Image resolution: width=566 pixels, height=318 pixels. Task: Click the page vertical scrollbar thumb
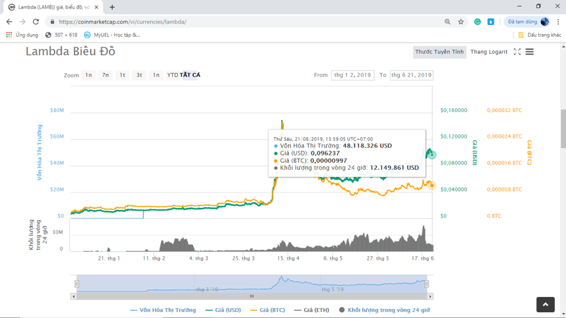click(563, 129)
